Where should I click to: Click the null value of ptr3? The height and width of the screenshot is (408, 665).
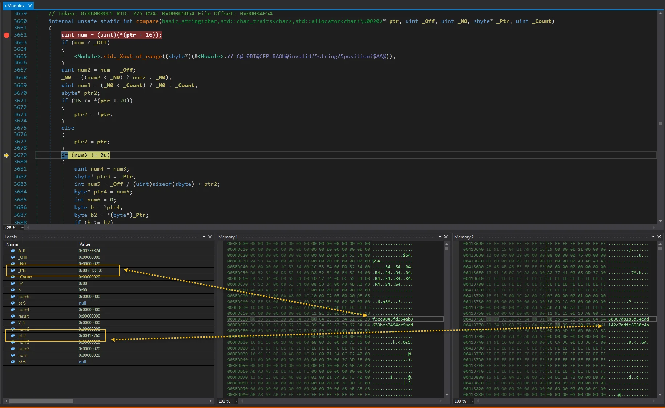[82, 303]
